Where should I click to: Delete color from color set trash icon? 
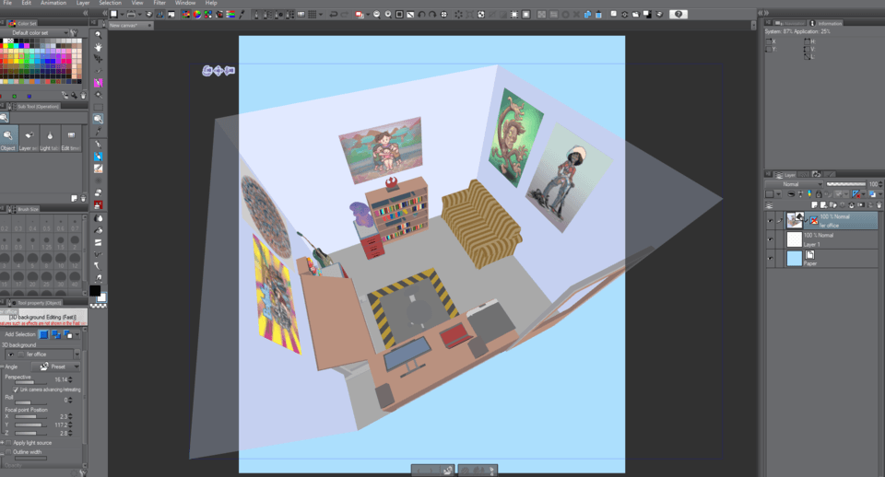[x=83, y=96]
